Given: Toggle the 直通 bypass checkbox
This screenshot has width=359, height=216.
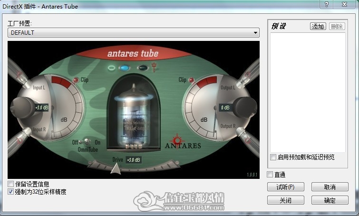Looking at the screenshot, I should [270, 175].
